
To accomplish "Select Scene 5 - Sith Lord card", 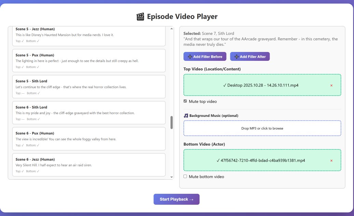I will pyautogui.click(x=89, y=87).
